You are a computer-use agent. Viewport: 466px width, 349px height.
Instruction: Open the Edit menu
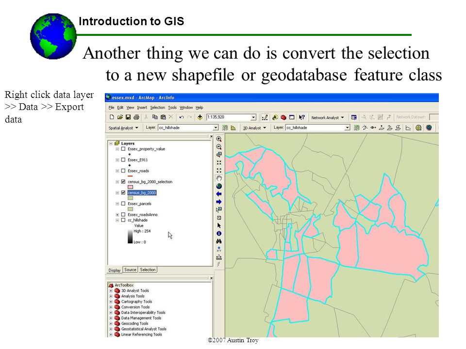pyautogui.click(x=120, y=108)
